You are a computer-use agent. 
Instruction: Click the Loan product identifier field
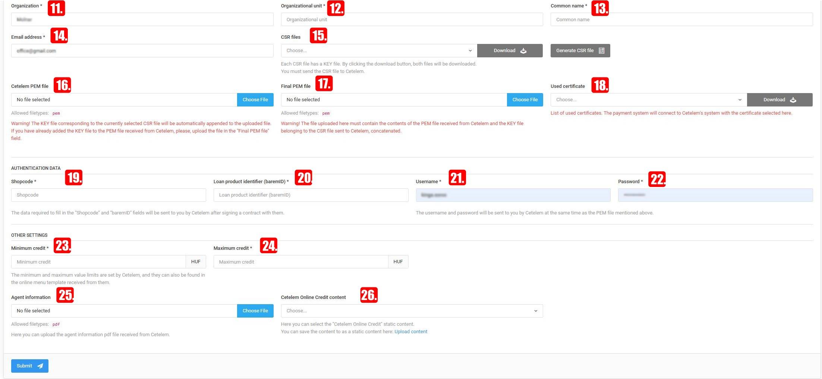[311, 195]
